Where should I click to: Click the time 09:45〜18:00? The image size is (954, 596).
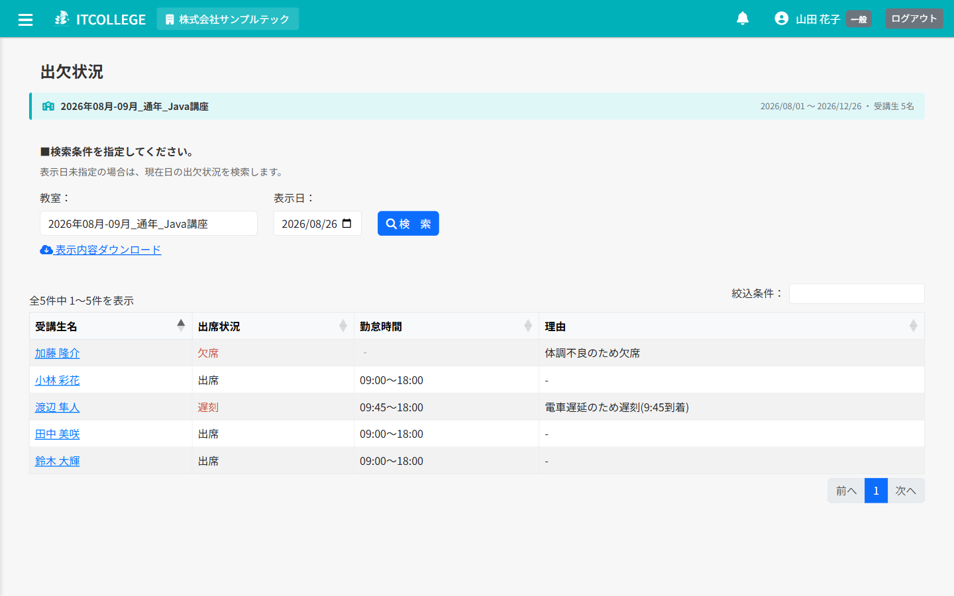click(392, 407)
